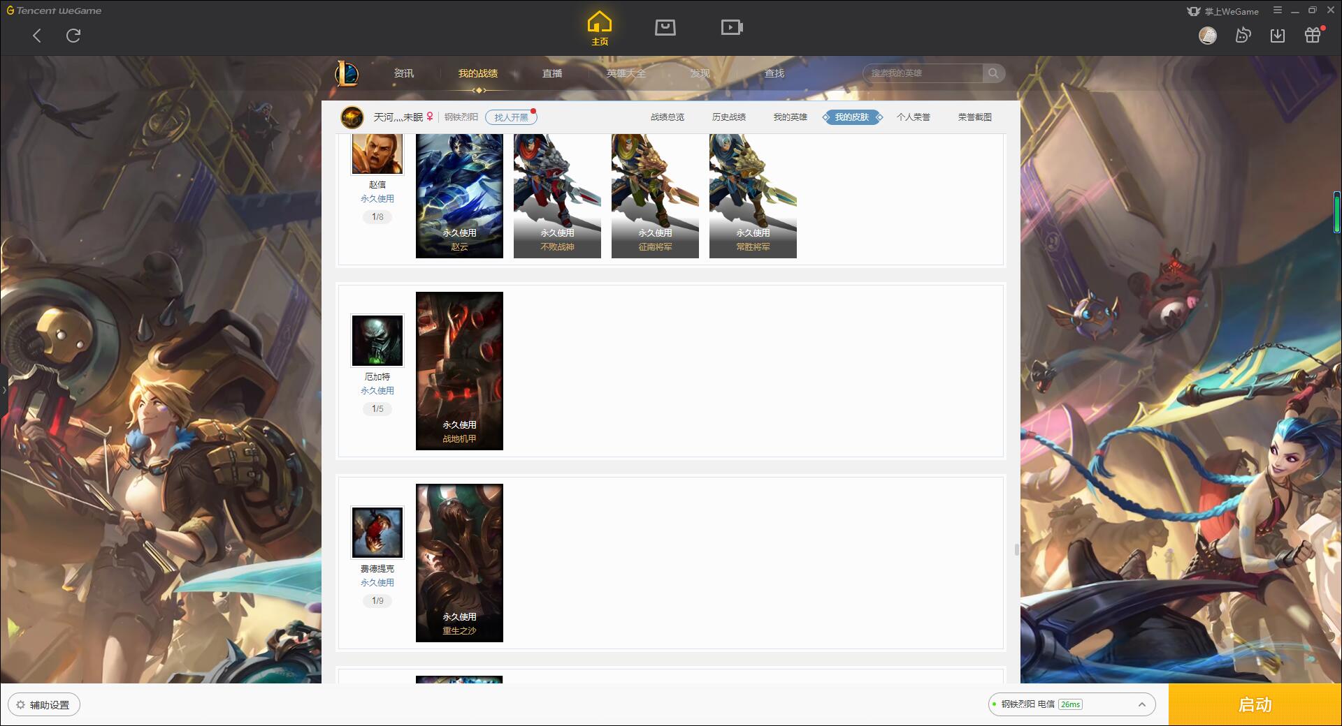Image resolution: width=1342 pixels, height=726 pixels.
Task: Open the 英雄大全 tab
Action: [626, 73]
